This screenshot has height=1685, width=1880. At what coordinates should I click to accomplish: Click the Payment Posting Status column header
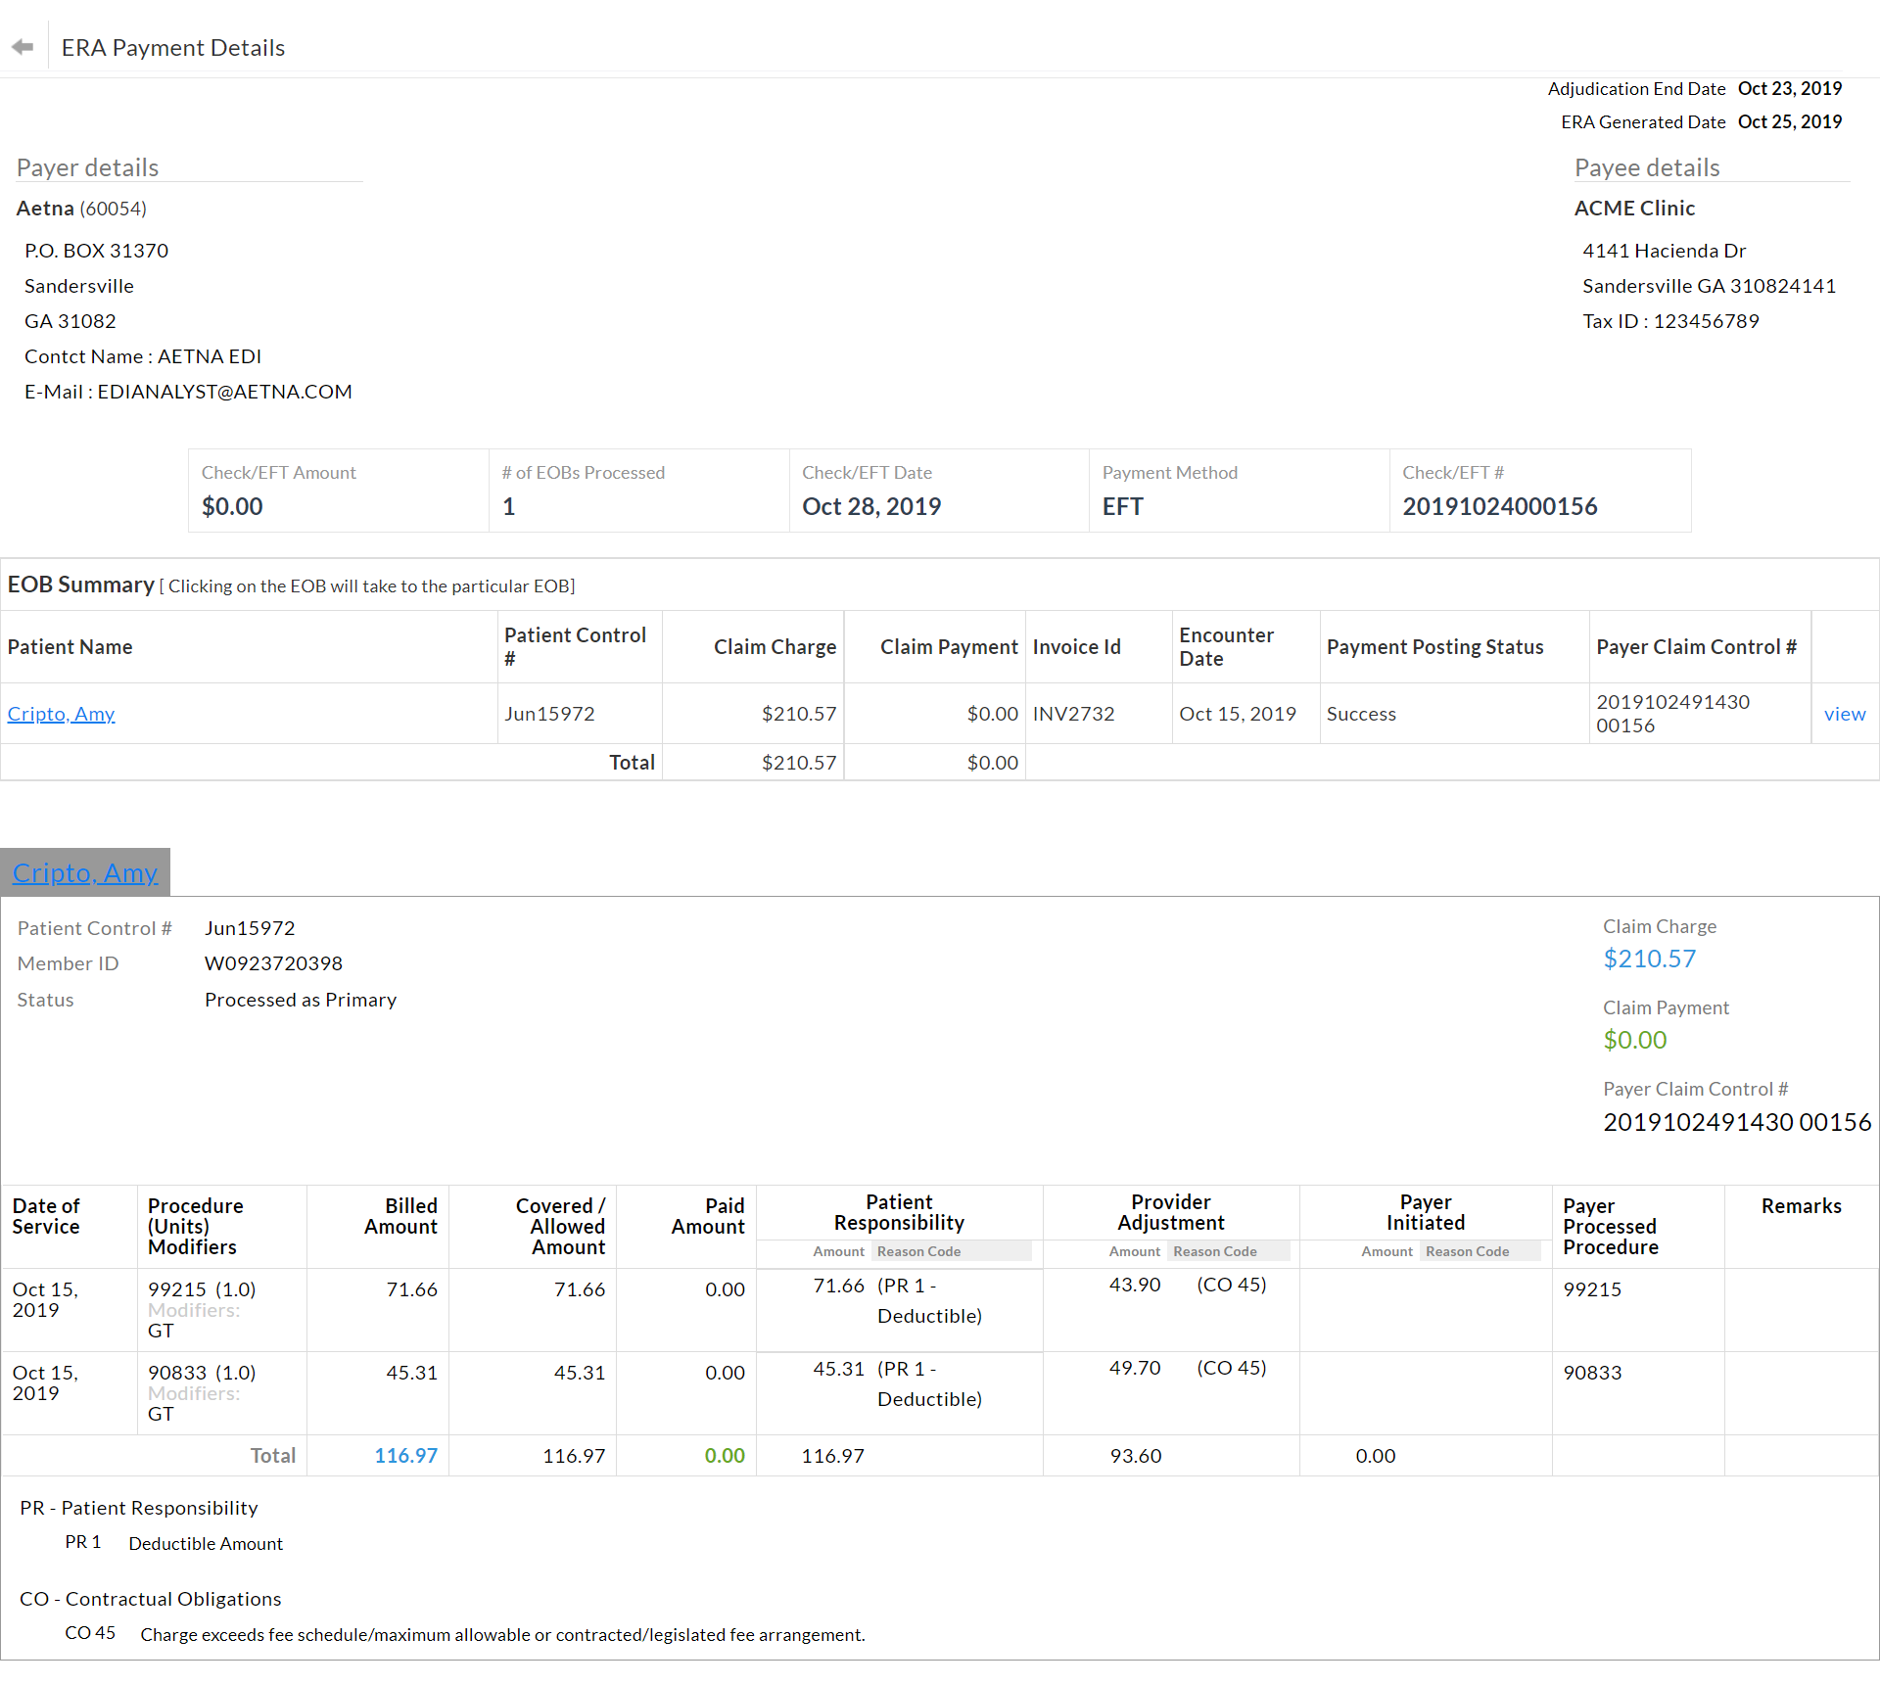click(1434, 647)
